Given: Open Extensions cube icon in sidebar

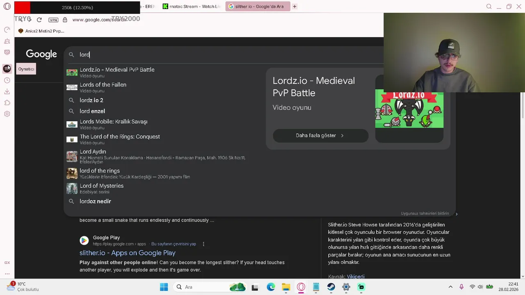Looking at the screenshot, I should [7, 102].
